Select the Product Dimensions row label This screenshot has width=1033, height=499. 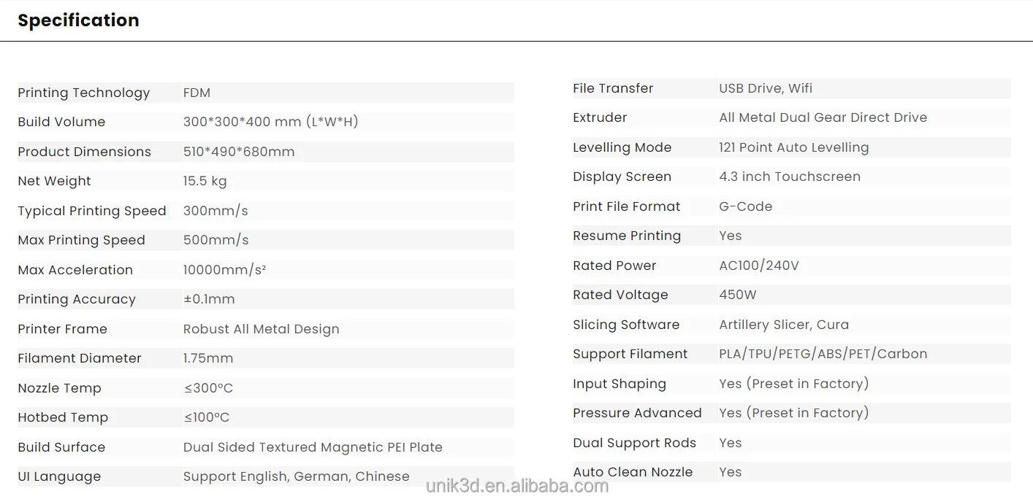(84, 152)
